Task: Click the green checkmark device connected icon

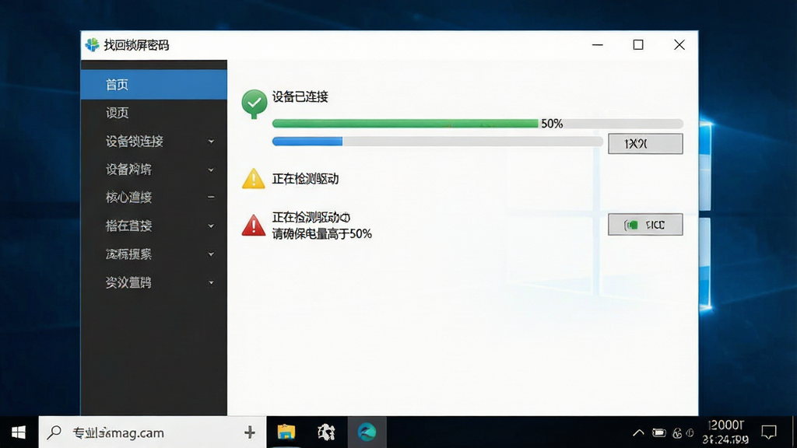Action: tap(255, 103)
